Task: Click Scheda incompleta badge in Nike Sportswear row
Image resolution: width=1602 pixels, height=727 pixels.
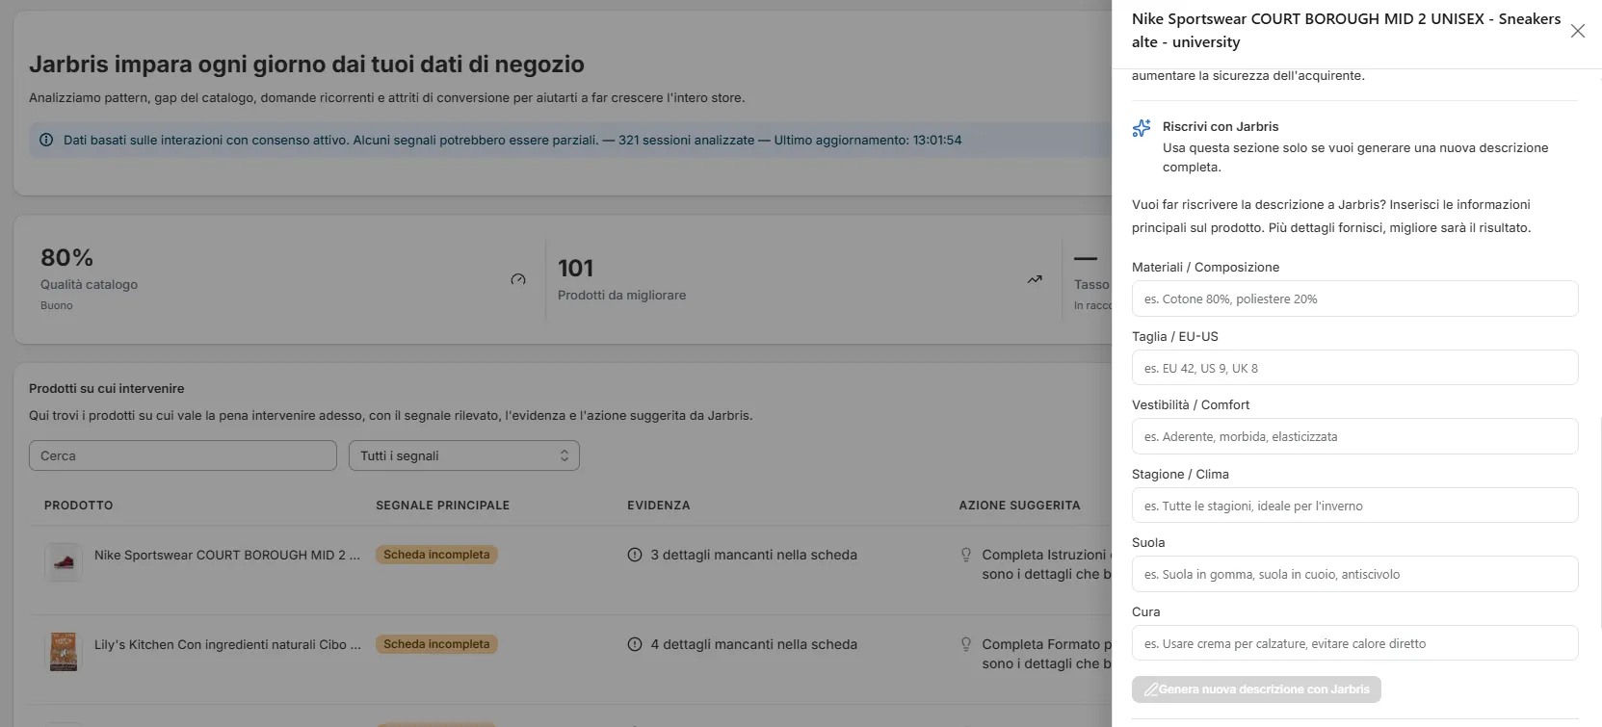Action: 436,555
